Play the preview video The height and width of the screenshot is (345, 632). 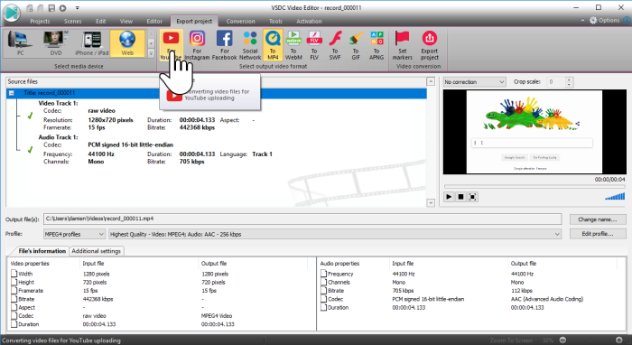[x=449, y=197]
